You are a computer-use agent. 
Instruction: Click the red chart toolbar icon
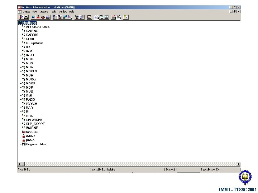pyautogui.click(x=114, y=17)
